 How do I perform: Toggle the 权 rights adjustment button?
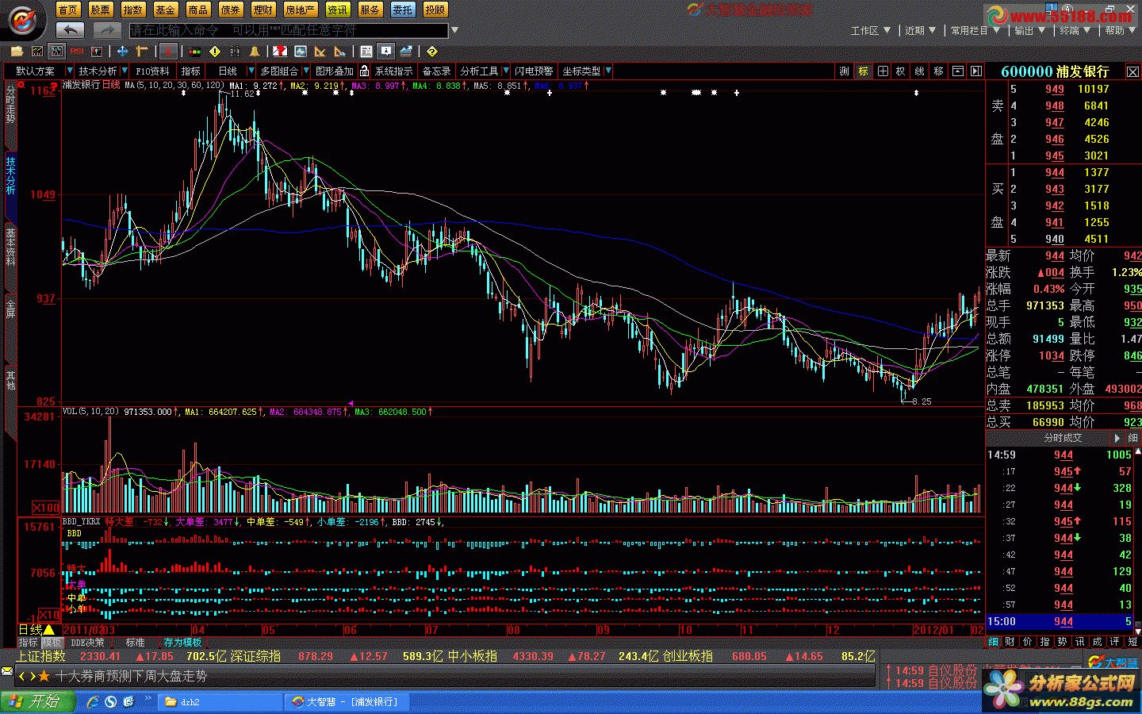click(900, 71)
